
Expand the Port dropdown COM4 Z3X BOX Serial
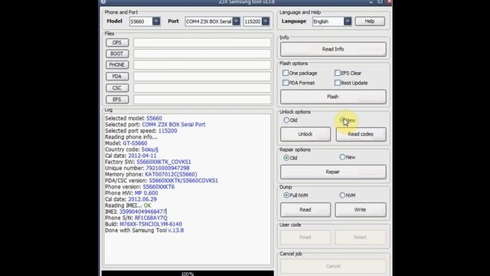tap(237, 21)
